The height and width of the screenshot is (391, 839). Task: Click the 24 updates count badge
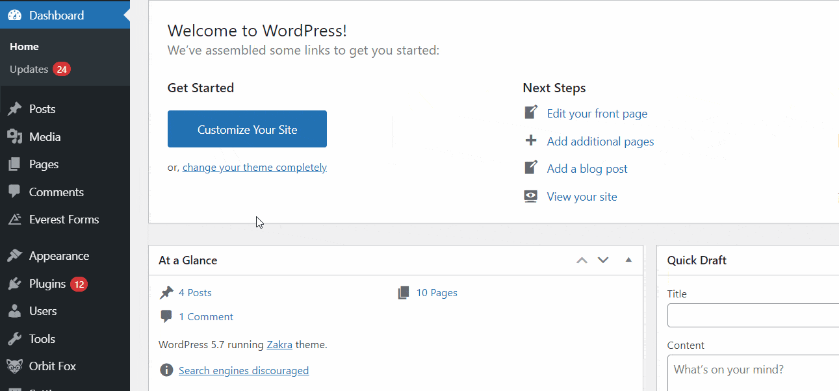pyautogui.click(x=62, y=69)
